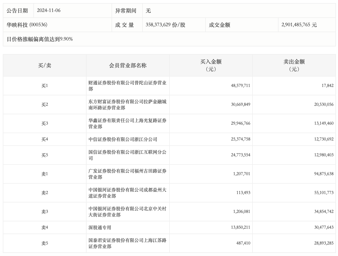The height and width of the screenshot is (256, 338).
Task: Select 国信证券浙江互联网分公司 row
Action: click(x=127, y=155)
